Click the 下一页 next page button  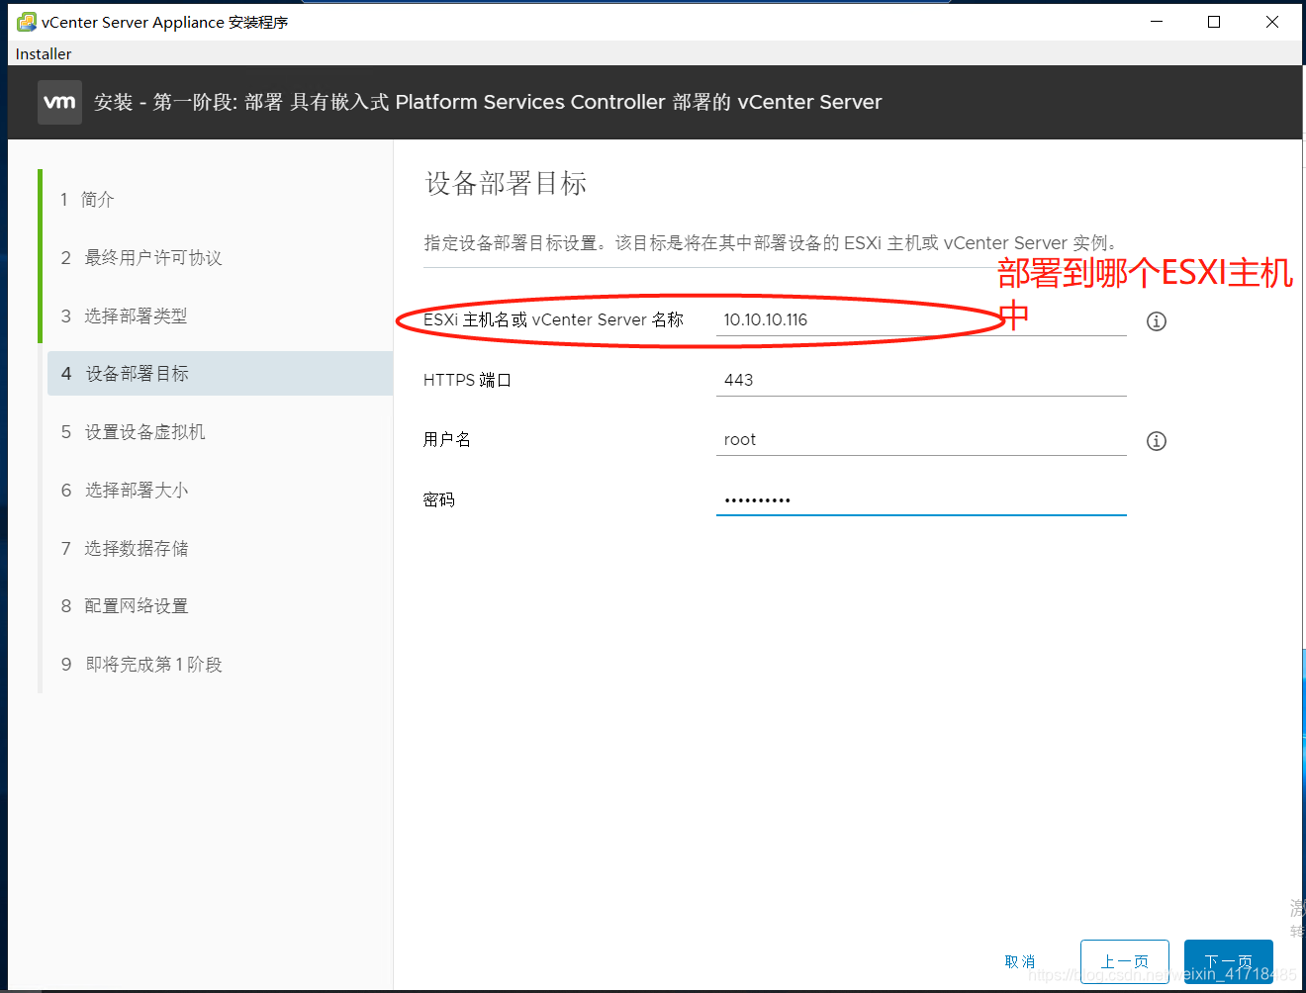point(1229,961)
